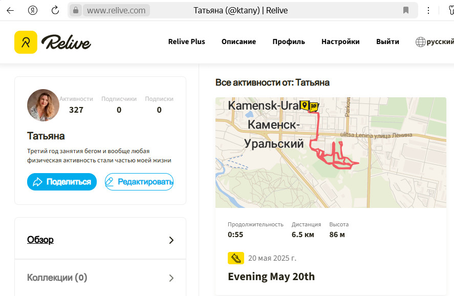Image resolution: width=454 pixels, height=296 pixels.
Task: Go to Настройки in top navigation
Action: coord(340,41)
